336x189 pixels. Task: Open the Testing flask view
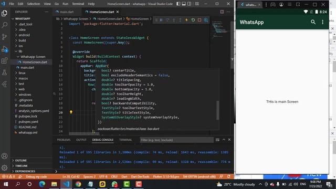pos(4,72)
